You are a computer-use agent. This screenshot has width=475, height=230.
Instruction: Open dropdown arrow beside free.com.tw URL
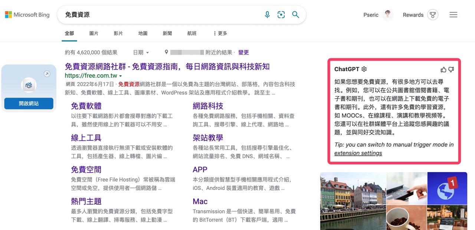[120, 76]
